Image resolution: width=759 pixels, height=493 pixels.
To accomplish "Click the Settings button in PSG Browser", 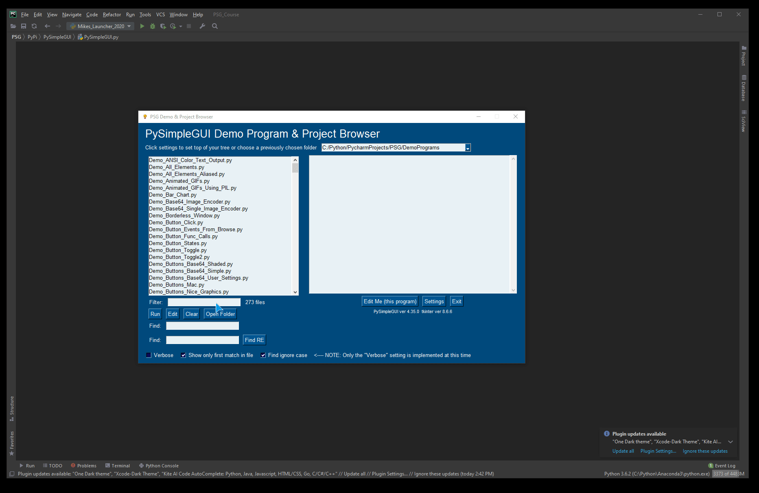I will tap(434, 302).
